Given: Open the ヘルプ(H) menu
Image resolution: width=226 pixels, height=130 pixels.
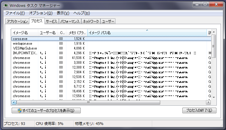Looking at the screenshot, I should [x=82, y=13].
